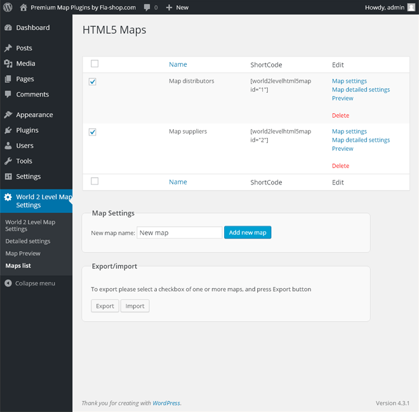Screen dimensions: 419x412
Task: Click the Premium Map Plugins by Fla-shop.com site title
Action: (83, 8)
